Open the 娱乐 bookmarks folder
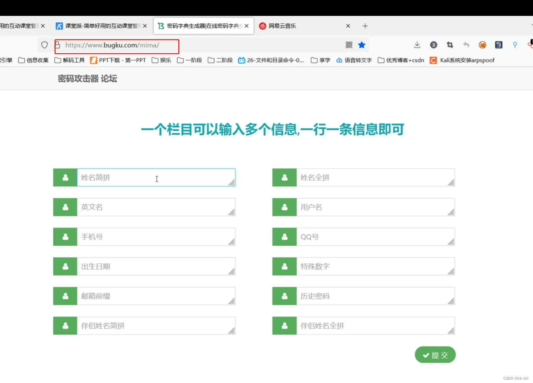Viewport: 533px width, 383px height. click(x=165, y=60)
